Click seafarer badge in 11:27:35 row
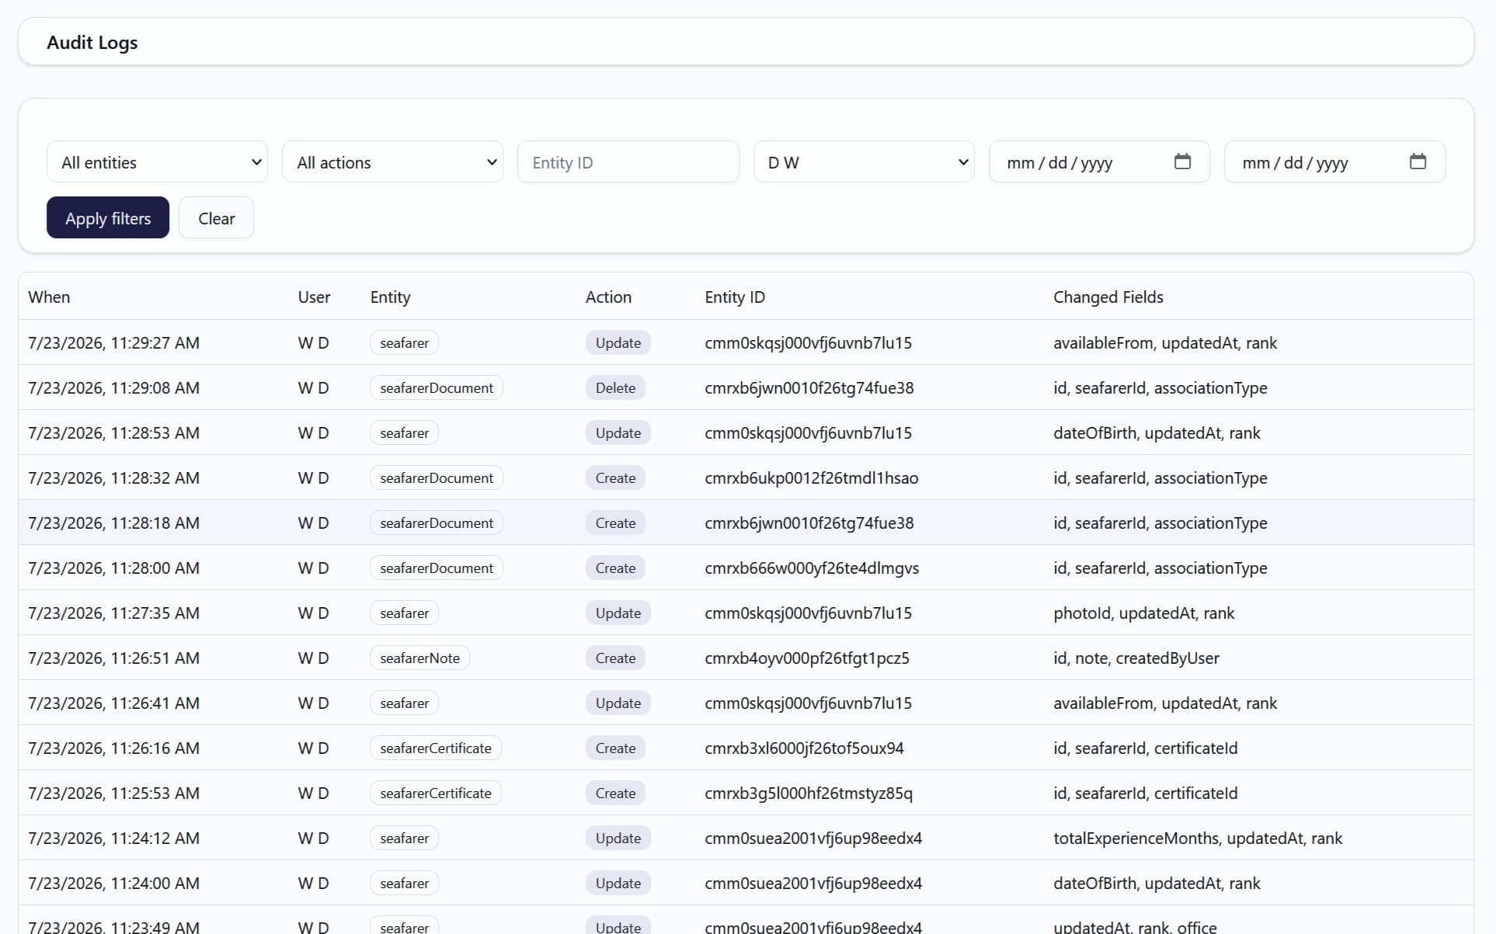The height and width of the screenshot is (934, 1496). point(404,613)
